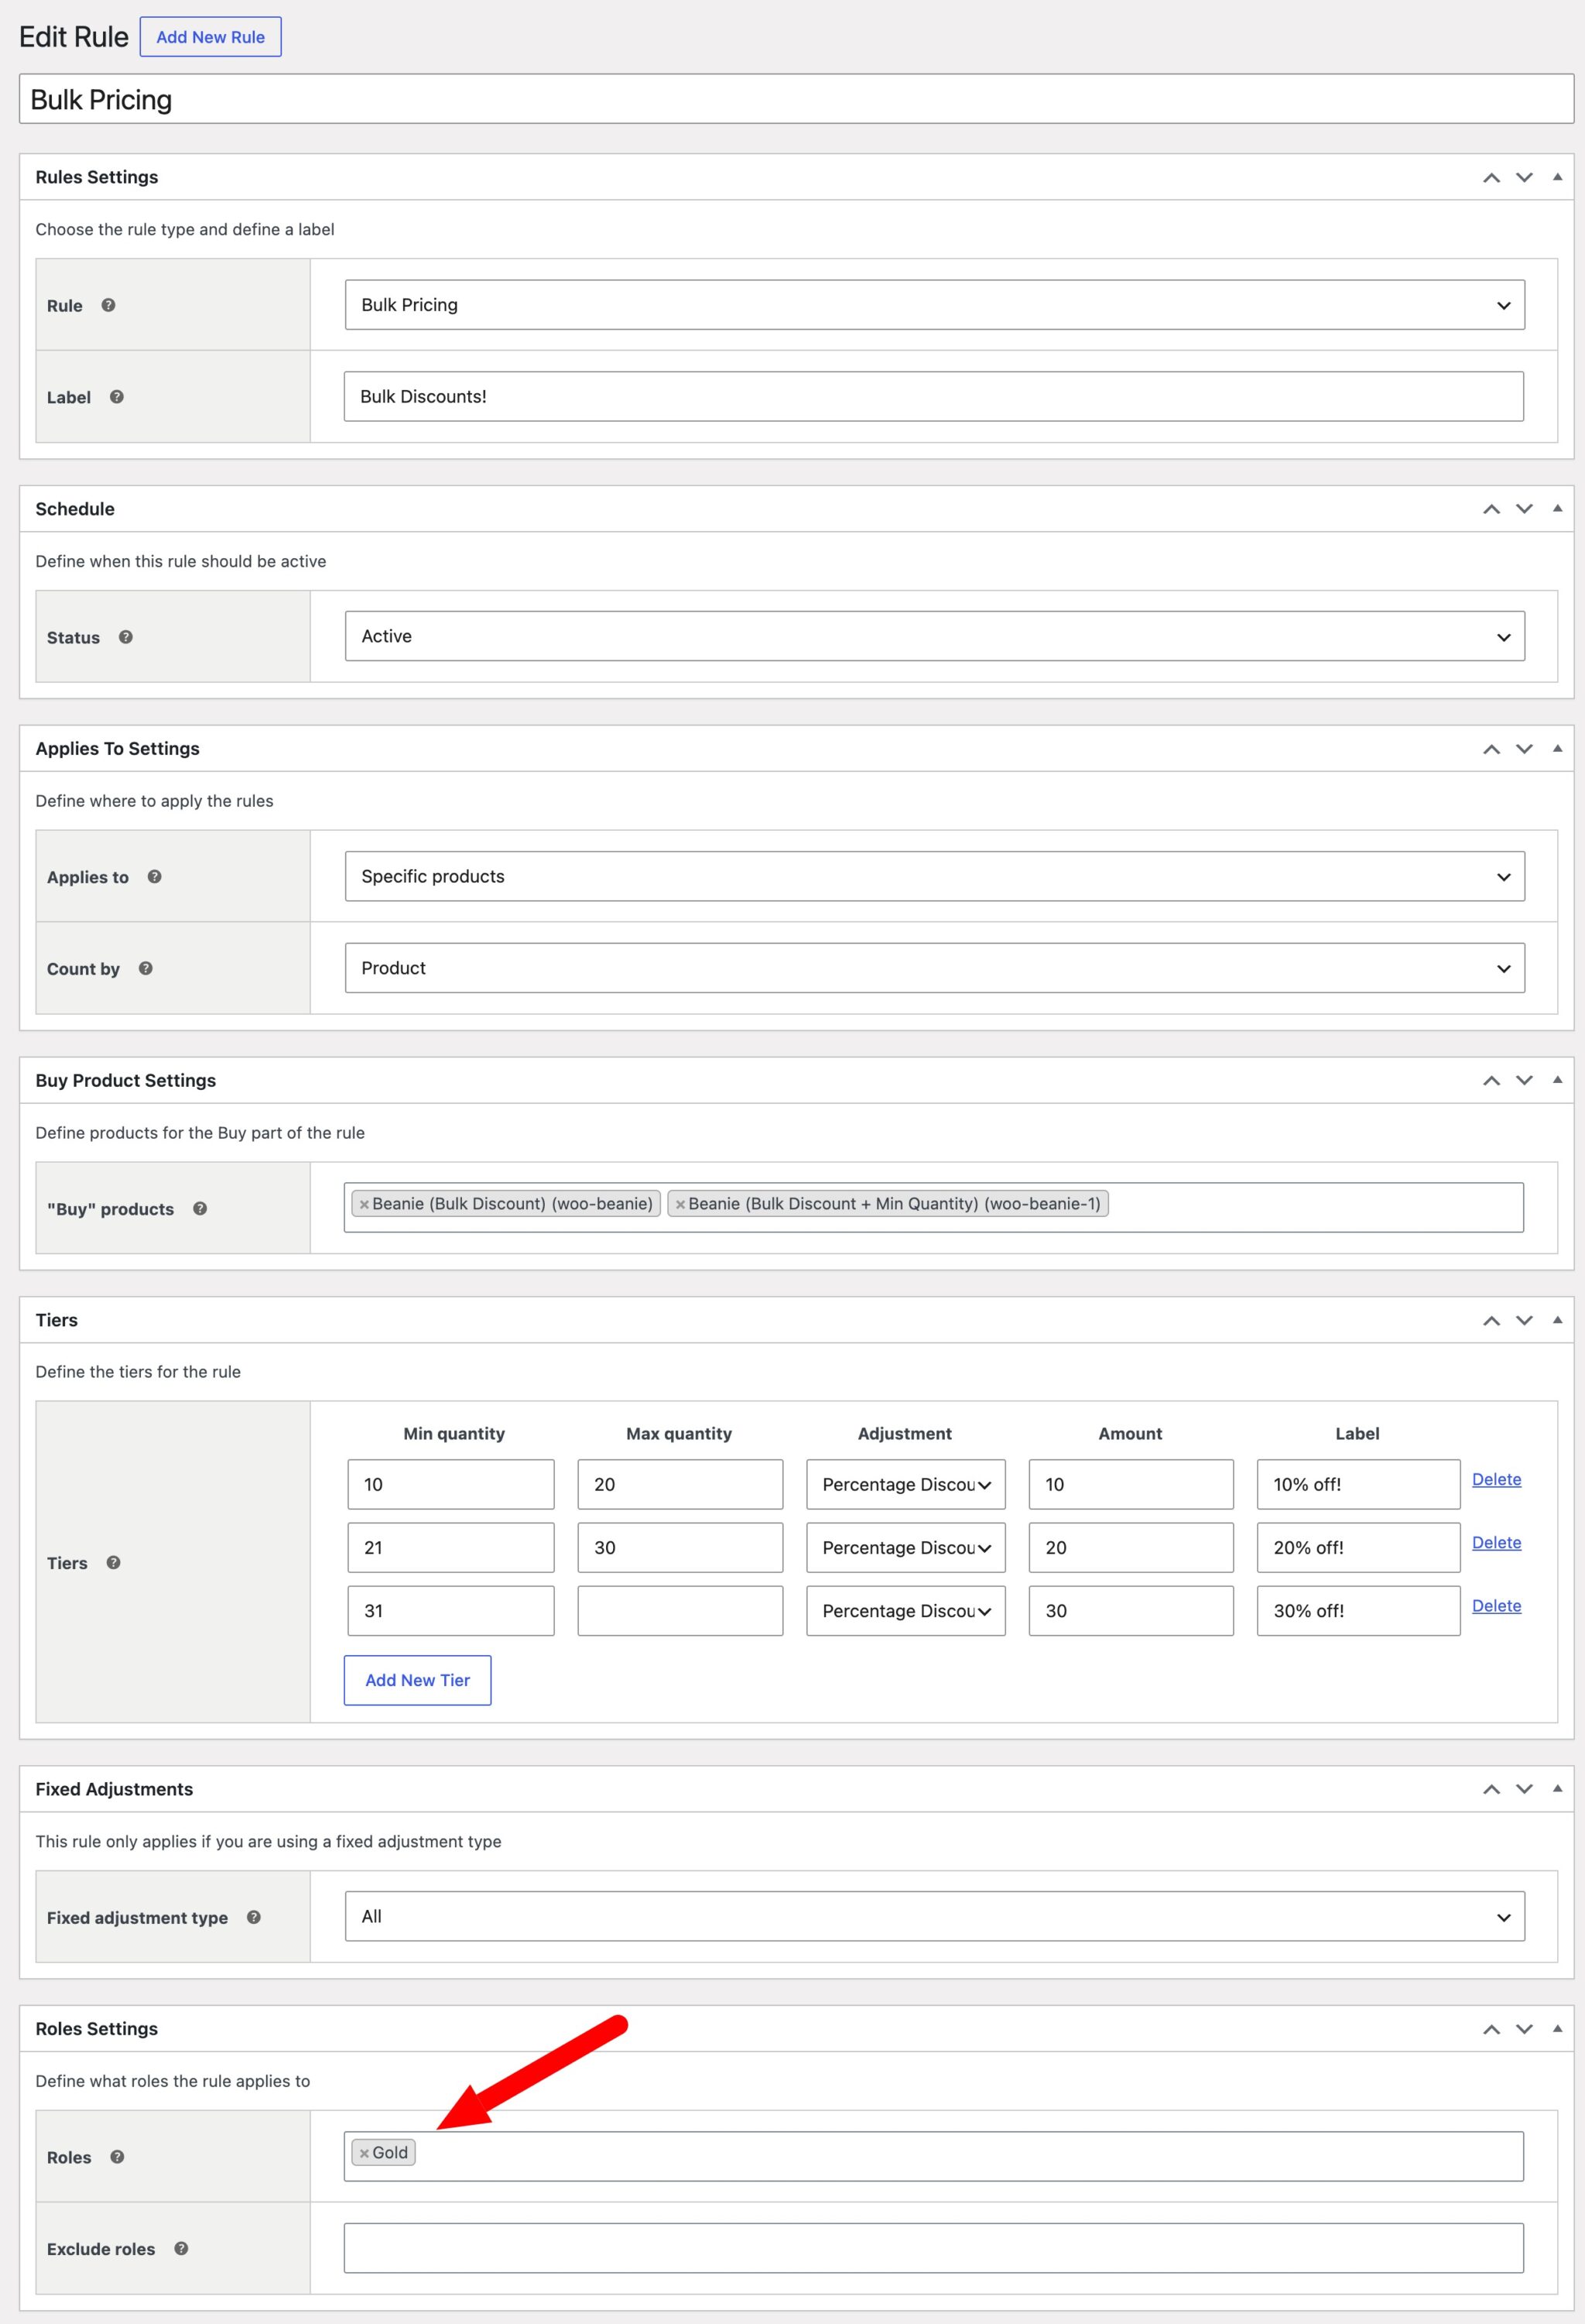Image resolution: width=1585 pixels, height=2324 pixels.
Task: Open the Rule type dropdown (Bulk Pricing)
Action: click(934, 305)
